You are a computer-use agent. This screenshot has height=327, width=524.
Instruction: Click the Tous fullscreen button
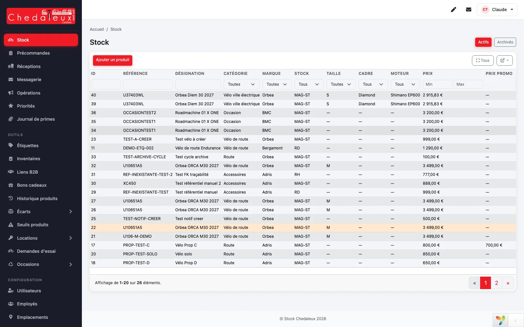click(x=483, y=60)
